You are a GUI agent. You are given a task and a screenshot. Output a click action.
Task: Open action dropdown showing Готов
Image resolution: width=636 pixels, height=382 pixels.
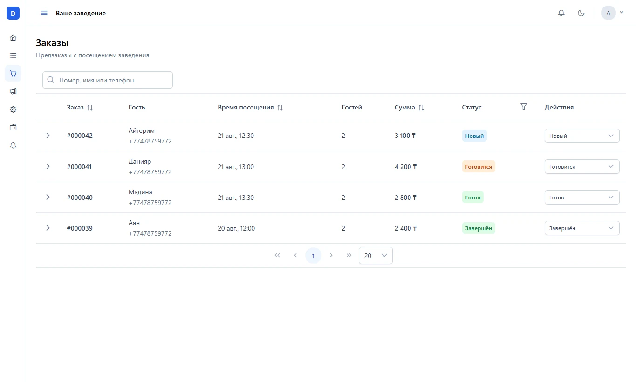click(x=582, y=197)
